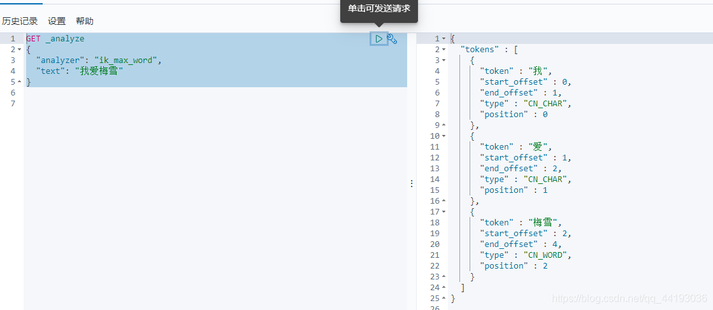Click the "CN_WORD" type value
This screenshot has width=713, height=310.
[545, 255]
